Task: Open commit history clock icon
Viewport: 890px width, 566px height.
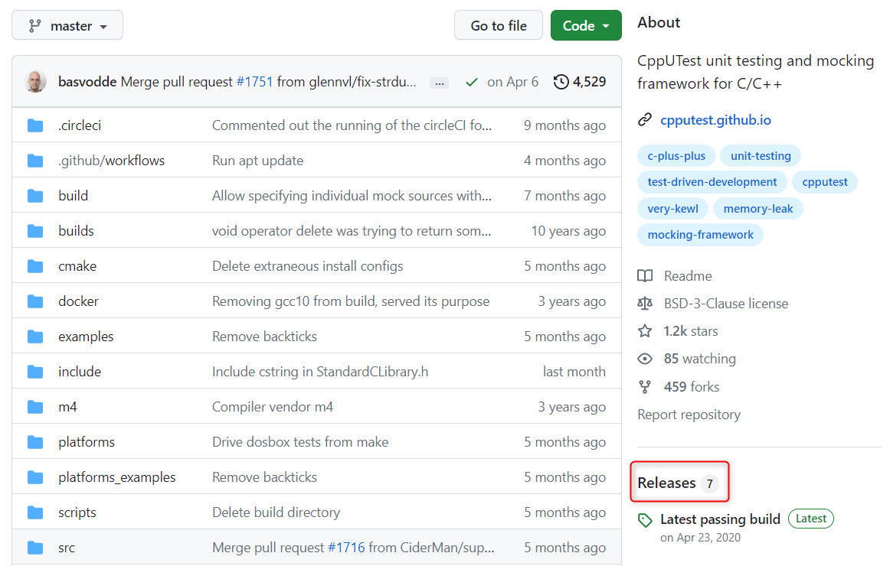Action: click(x=561, y=82)
